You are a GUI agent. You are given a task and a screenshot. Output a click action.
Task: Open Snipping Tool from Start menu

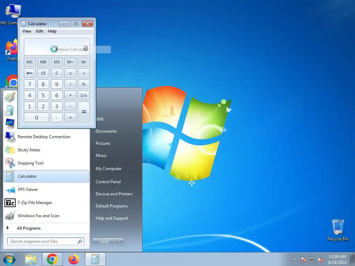click(x=46, y=163)
